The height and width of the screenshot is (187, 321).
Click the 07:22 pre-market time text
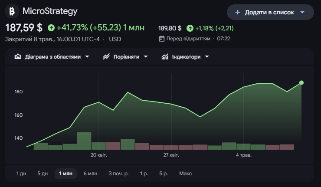tap(223, 39)
